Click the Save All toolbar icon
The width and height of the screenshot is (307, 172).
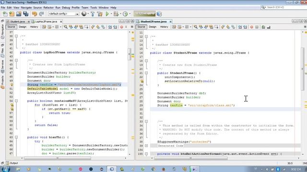point(25,14)
